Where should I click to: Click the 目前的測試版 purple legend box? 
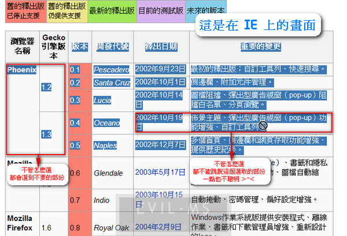coord(161,12)
